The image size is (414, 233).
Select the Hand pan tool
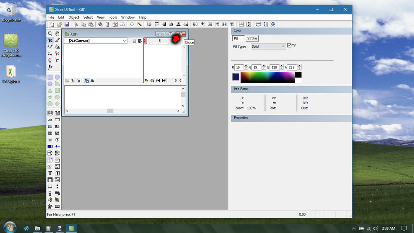57,34
